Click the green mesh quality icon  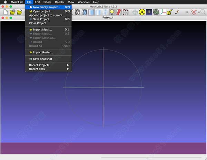coord(156,12)
